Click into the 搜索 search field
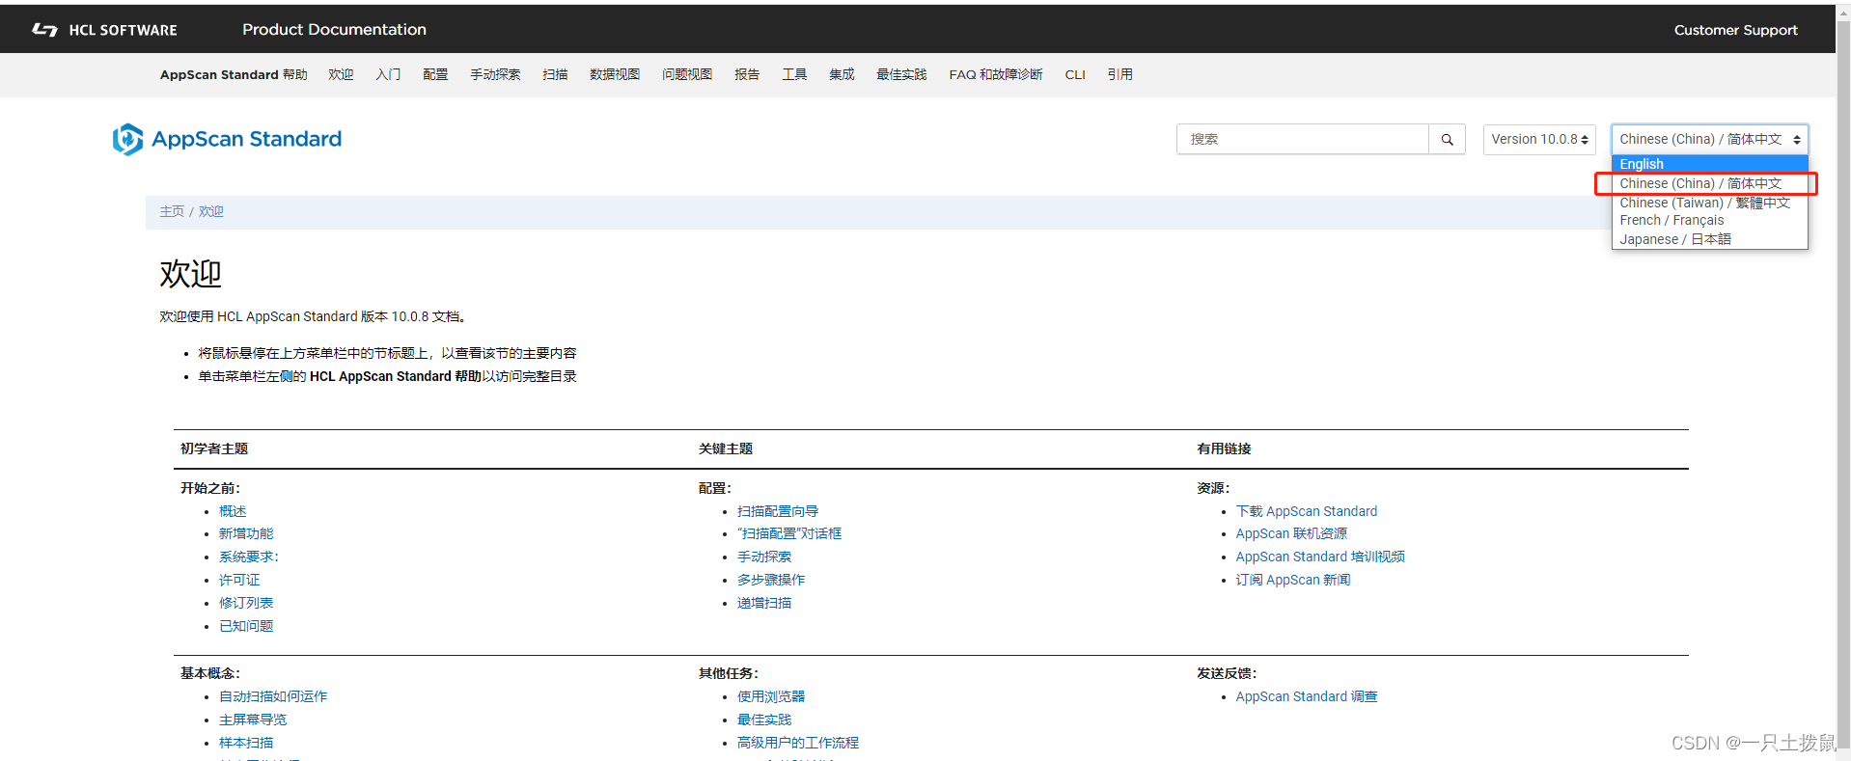Screen dimensions: 1851x761 tap(1302, 139)
